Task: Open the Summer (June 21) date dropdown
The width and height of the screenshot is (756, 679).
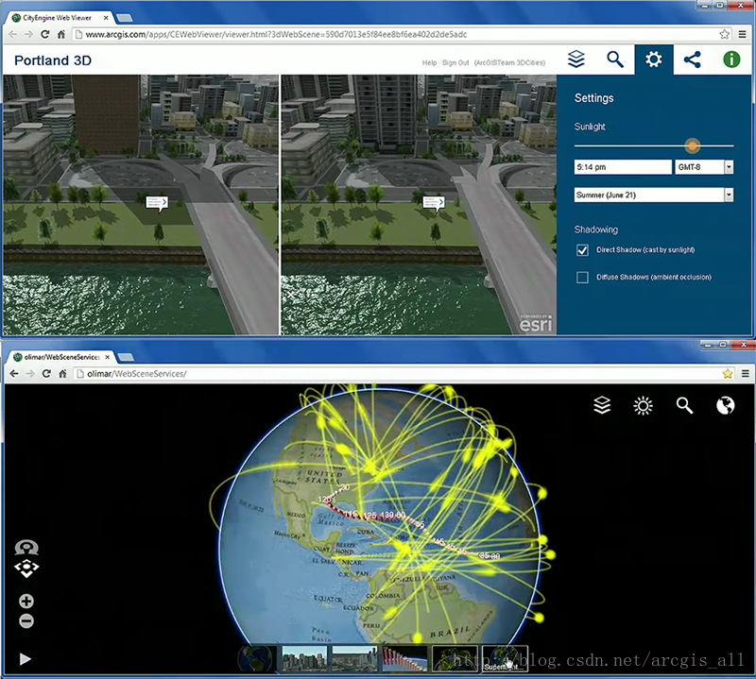Action: 728,195
